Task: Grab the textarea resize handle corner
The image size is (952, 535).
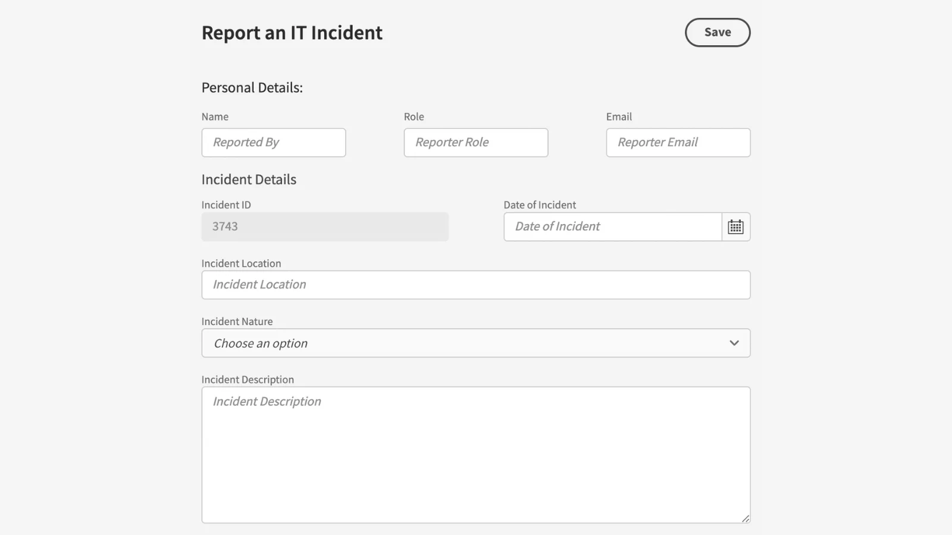Action: pos(746,518)
